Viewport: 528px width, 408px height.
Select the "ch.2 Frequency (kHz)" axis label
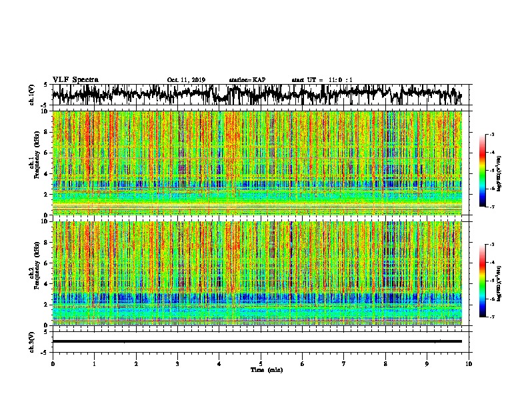(x=35, y=265)
